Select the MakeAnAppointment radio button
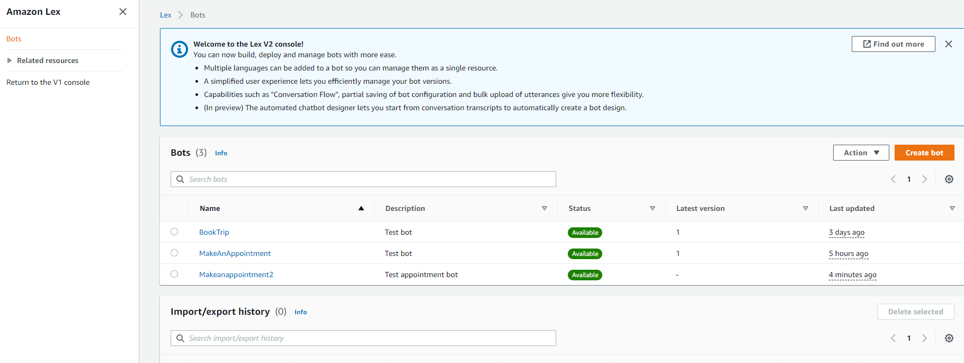This screenshot has height=363, width=964. pyautogui.click(x=174, y=253)
